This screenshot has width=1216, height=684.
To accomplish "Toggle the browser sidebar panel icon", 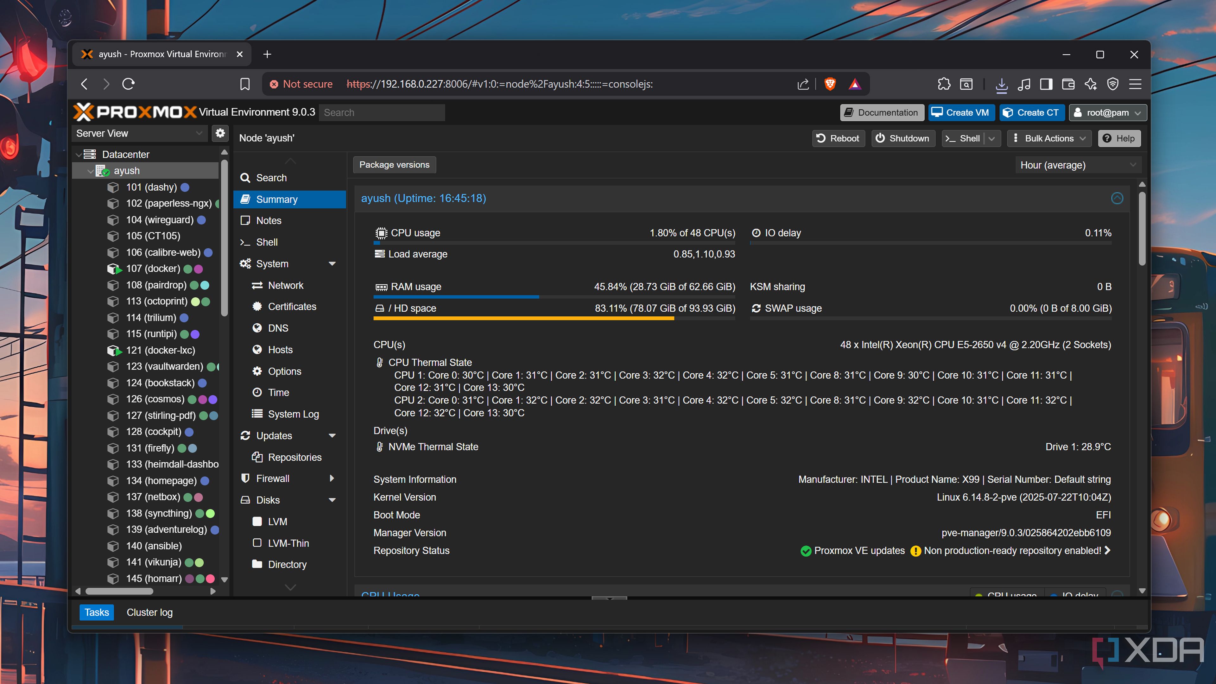I will click(x=1046, y=84).
